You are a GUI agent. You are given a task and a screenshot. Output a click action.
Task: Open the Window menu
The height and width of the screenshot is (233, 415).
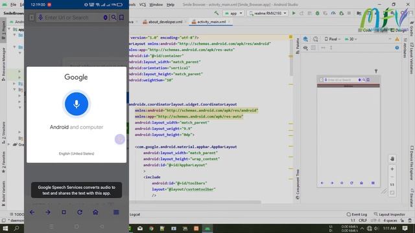click(156, 5)
